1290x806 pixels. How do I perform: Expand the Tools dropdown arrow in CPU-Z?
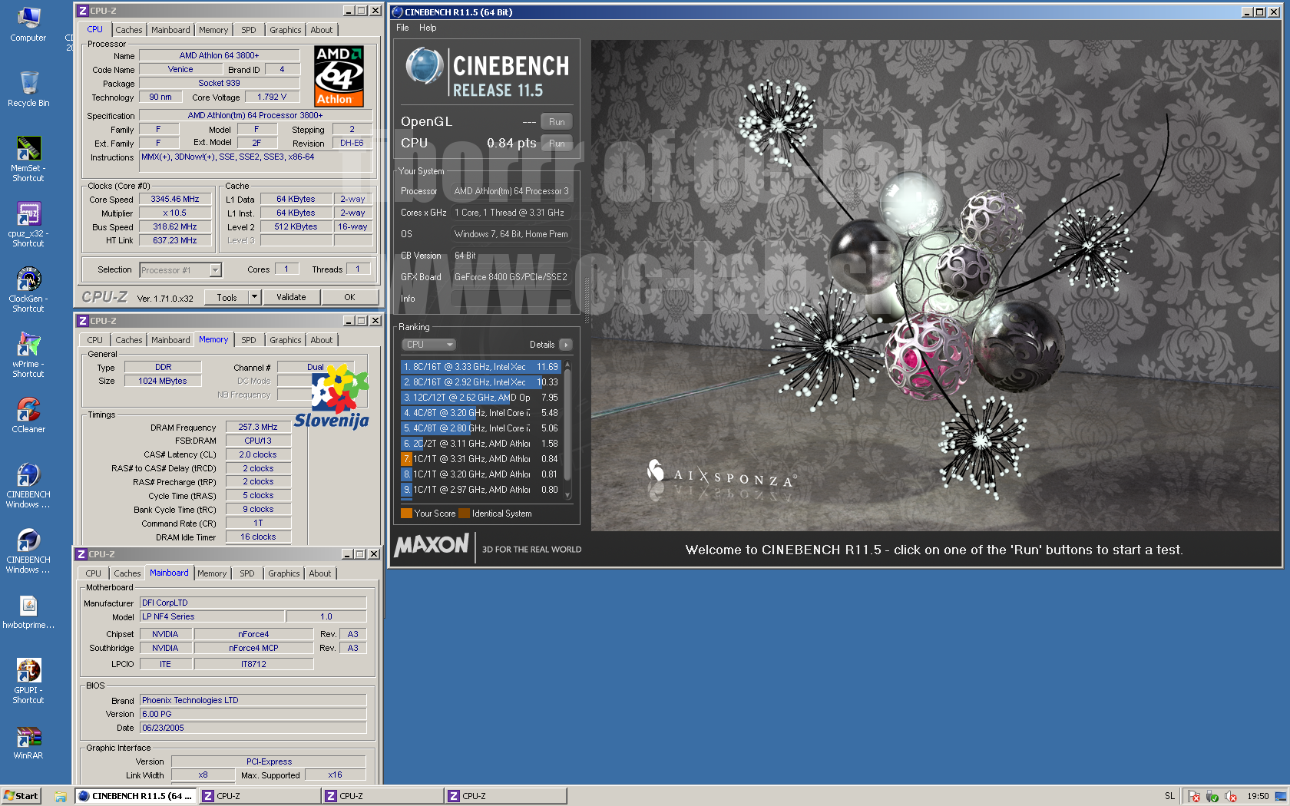(x=255, y=297)
